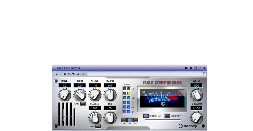This screenshot has width=253, height=131.
Task: Click the knob view icon in title bar
Action: click(x=186, y=68)
